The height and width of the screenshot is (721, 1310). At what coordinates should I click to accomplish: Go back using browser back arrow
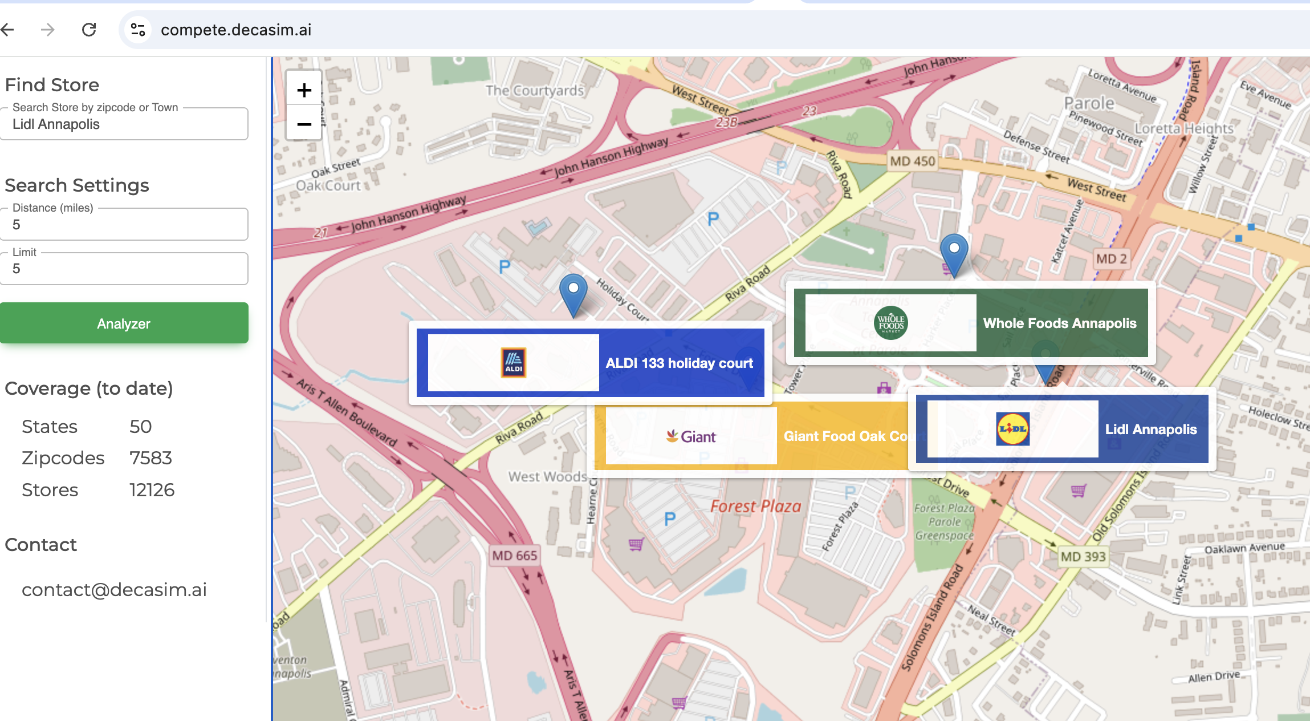(8, 30)
